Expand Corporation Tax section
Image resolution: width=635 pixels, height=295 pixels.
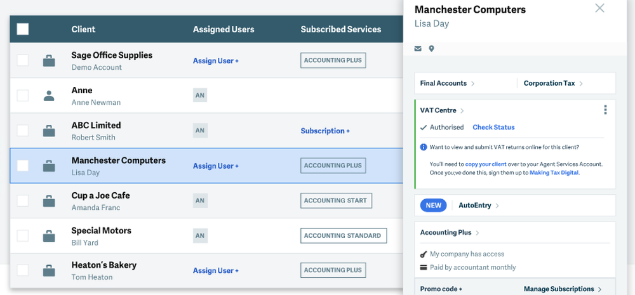pos(553,83)
